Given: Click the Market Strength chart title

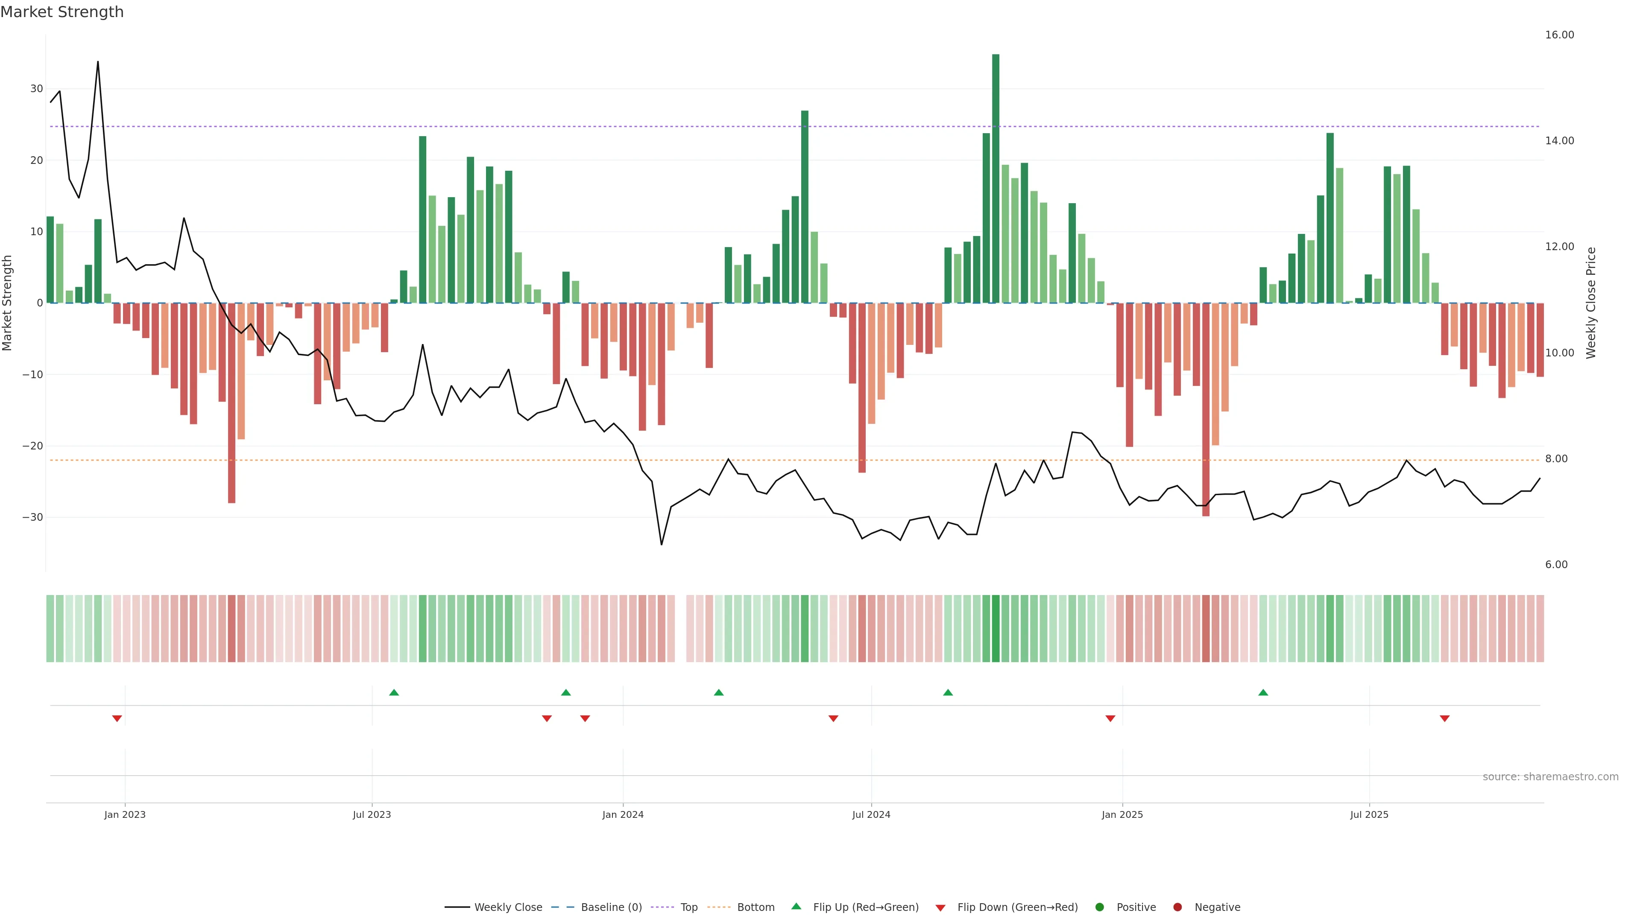Looking at the screenshot, I should (x=62, y=12).
